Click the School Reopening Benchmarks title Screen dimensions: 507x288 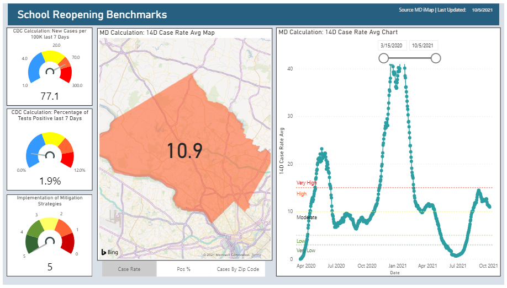coord(92,15)
